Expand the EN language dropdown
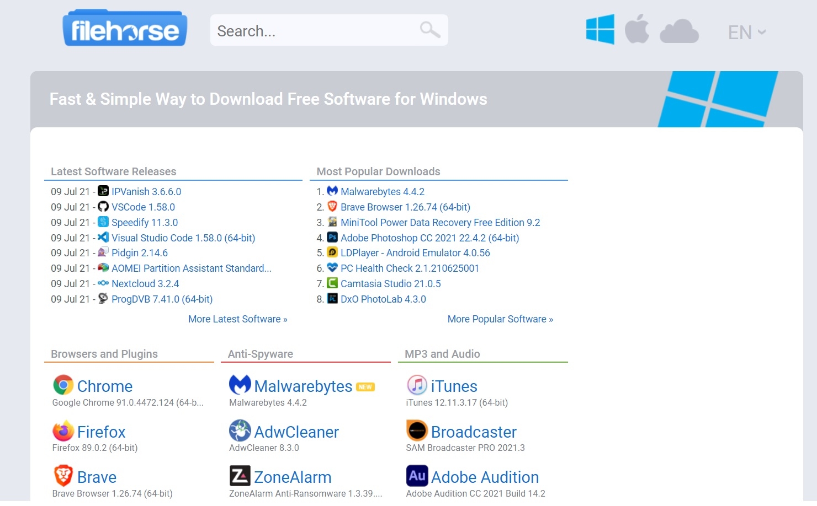The image size is (817, 506). click(x=746, y=33)
